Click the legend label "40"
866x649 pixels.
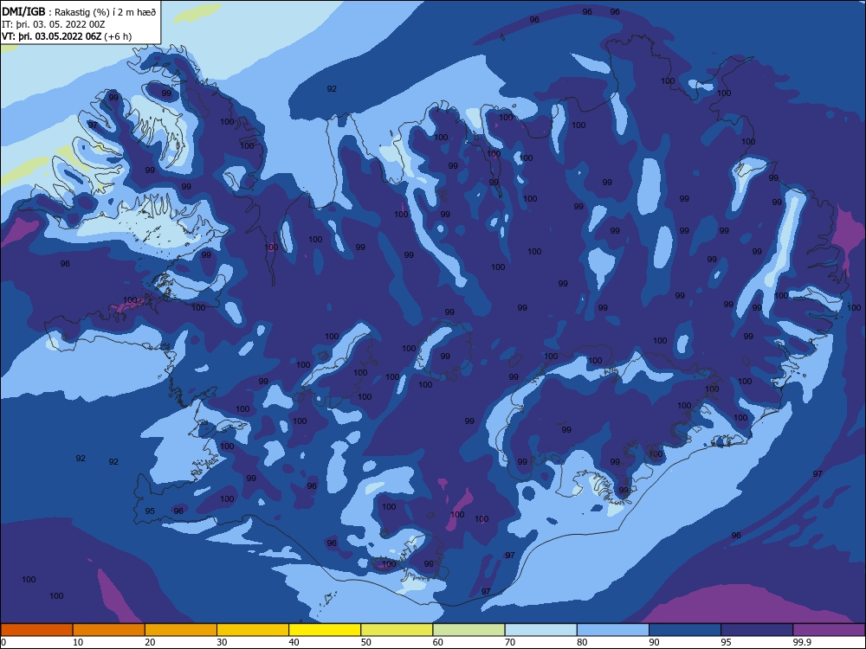(294, 642)
